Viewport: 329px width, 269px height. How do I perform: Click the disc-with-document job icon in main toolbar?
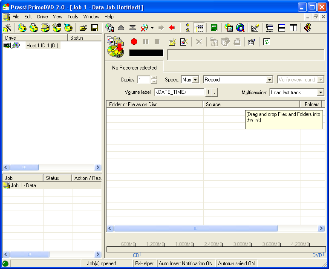[34, 28]
